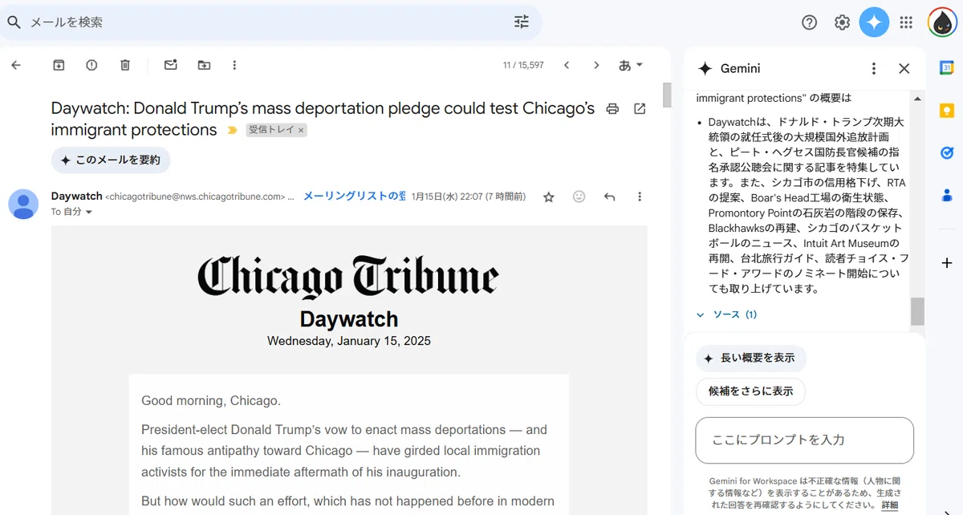
Task: Click このメールを要約 button
Action: (x=111, y=160)
